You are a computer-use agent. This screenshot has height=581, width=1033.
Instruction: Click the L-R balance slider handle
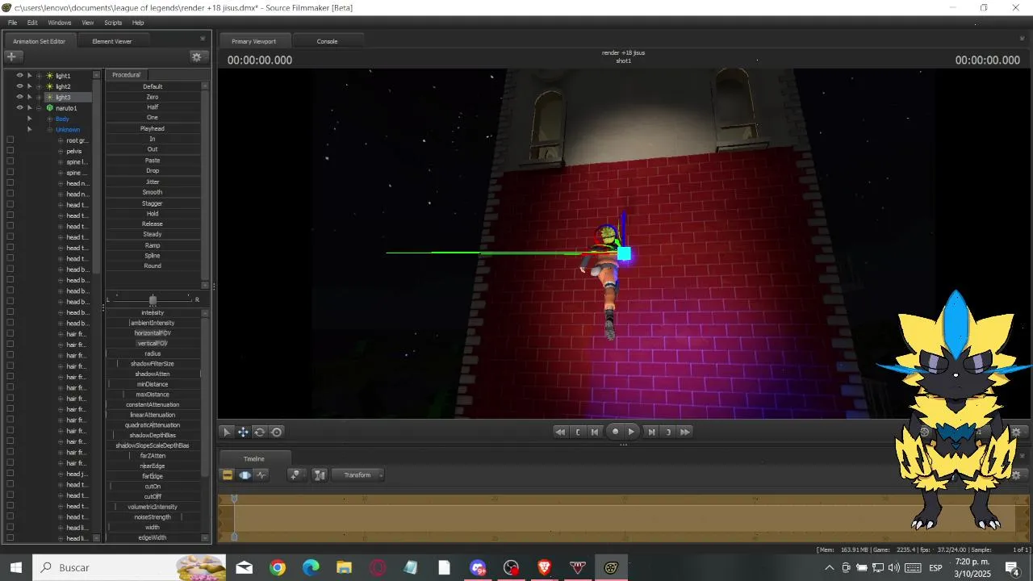(x=153, y=300)
